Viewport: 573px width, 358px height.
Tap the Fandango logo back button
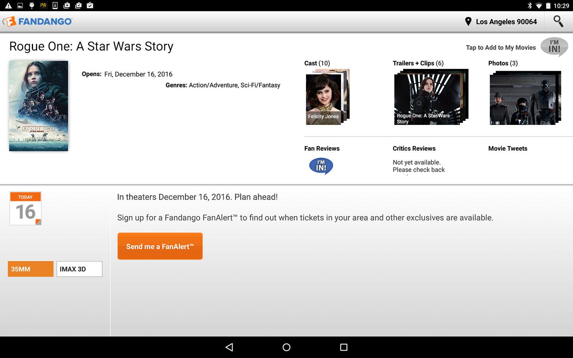click(37, 21)
